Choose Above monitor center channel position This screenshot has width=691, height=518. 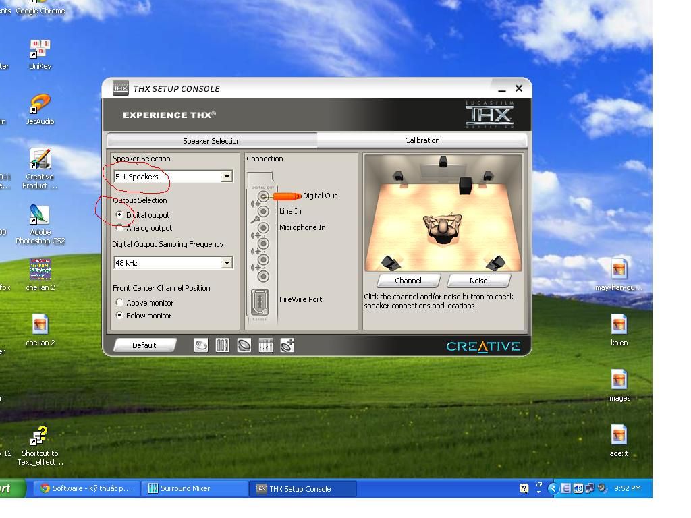(119, 303)
